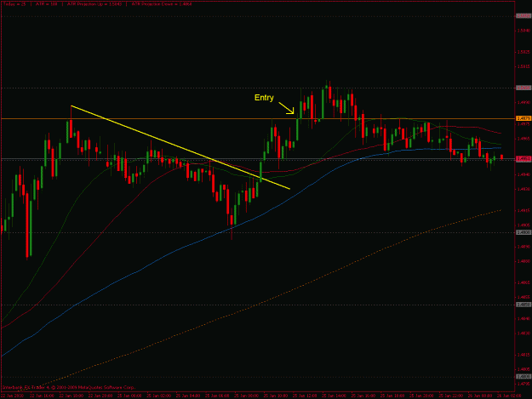Click the ATR Projection Down readout

[162, 4]
